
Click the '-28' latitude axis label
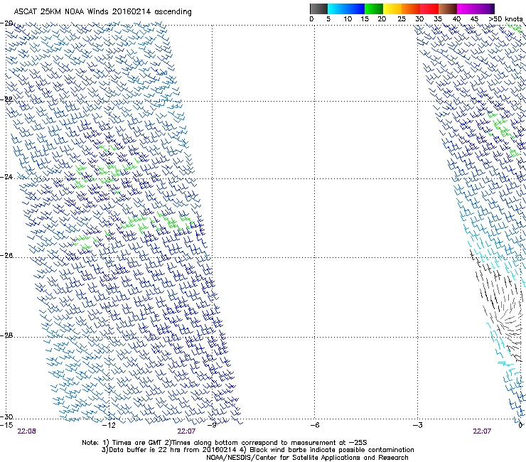6,335
